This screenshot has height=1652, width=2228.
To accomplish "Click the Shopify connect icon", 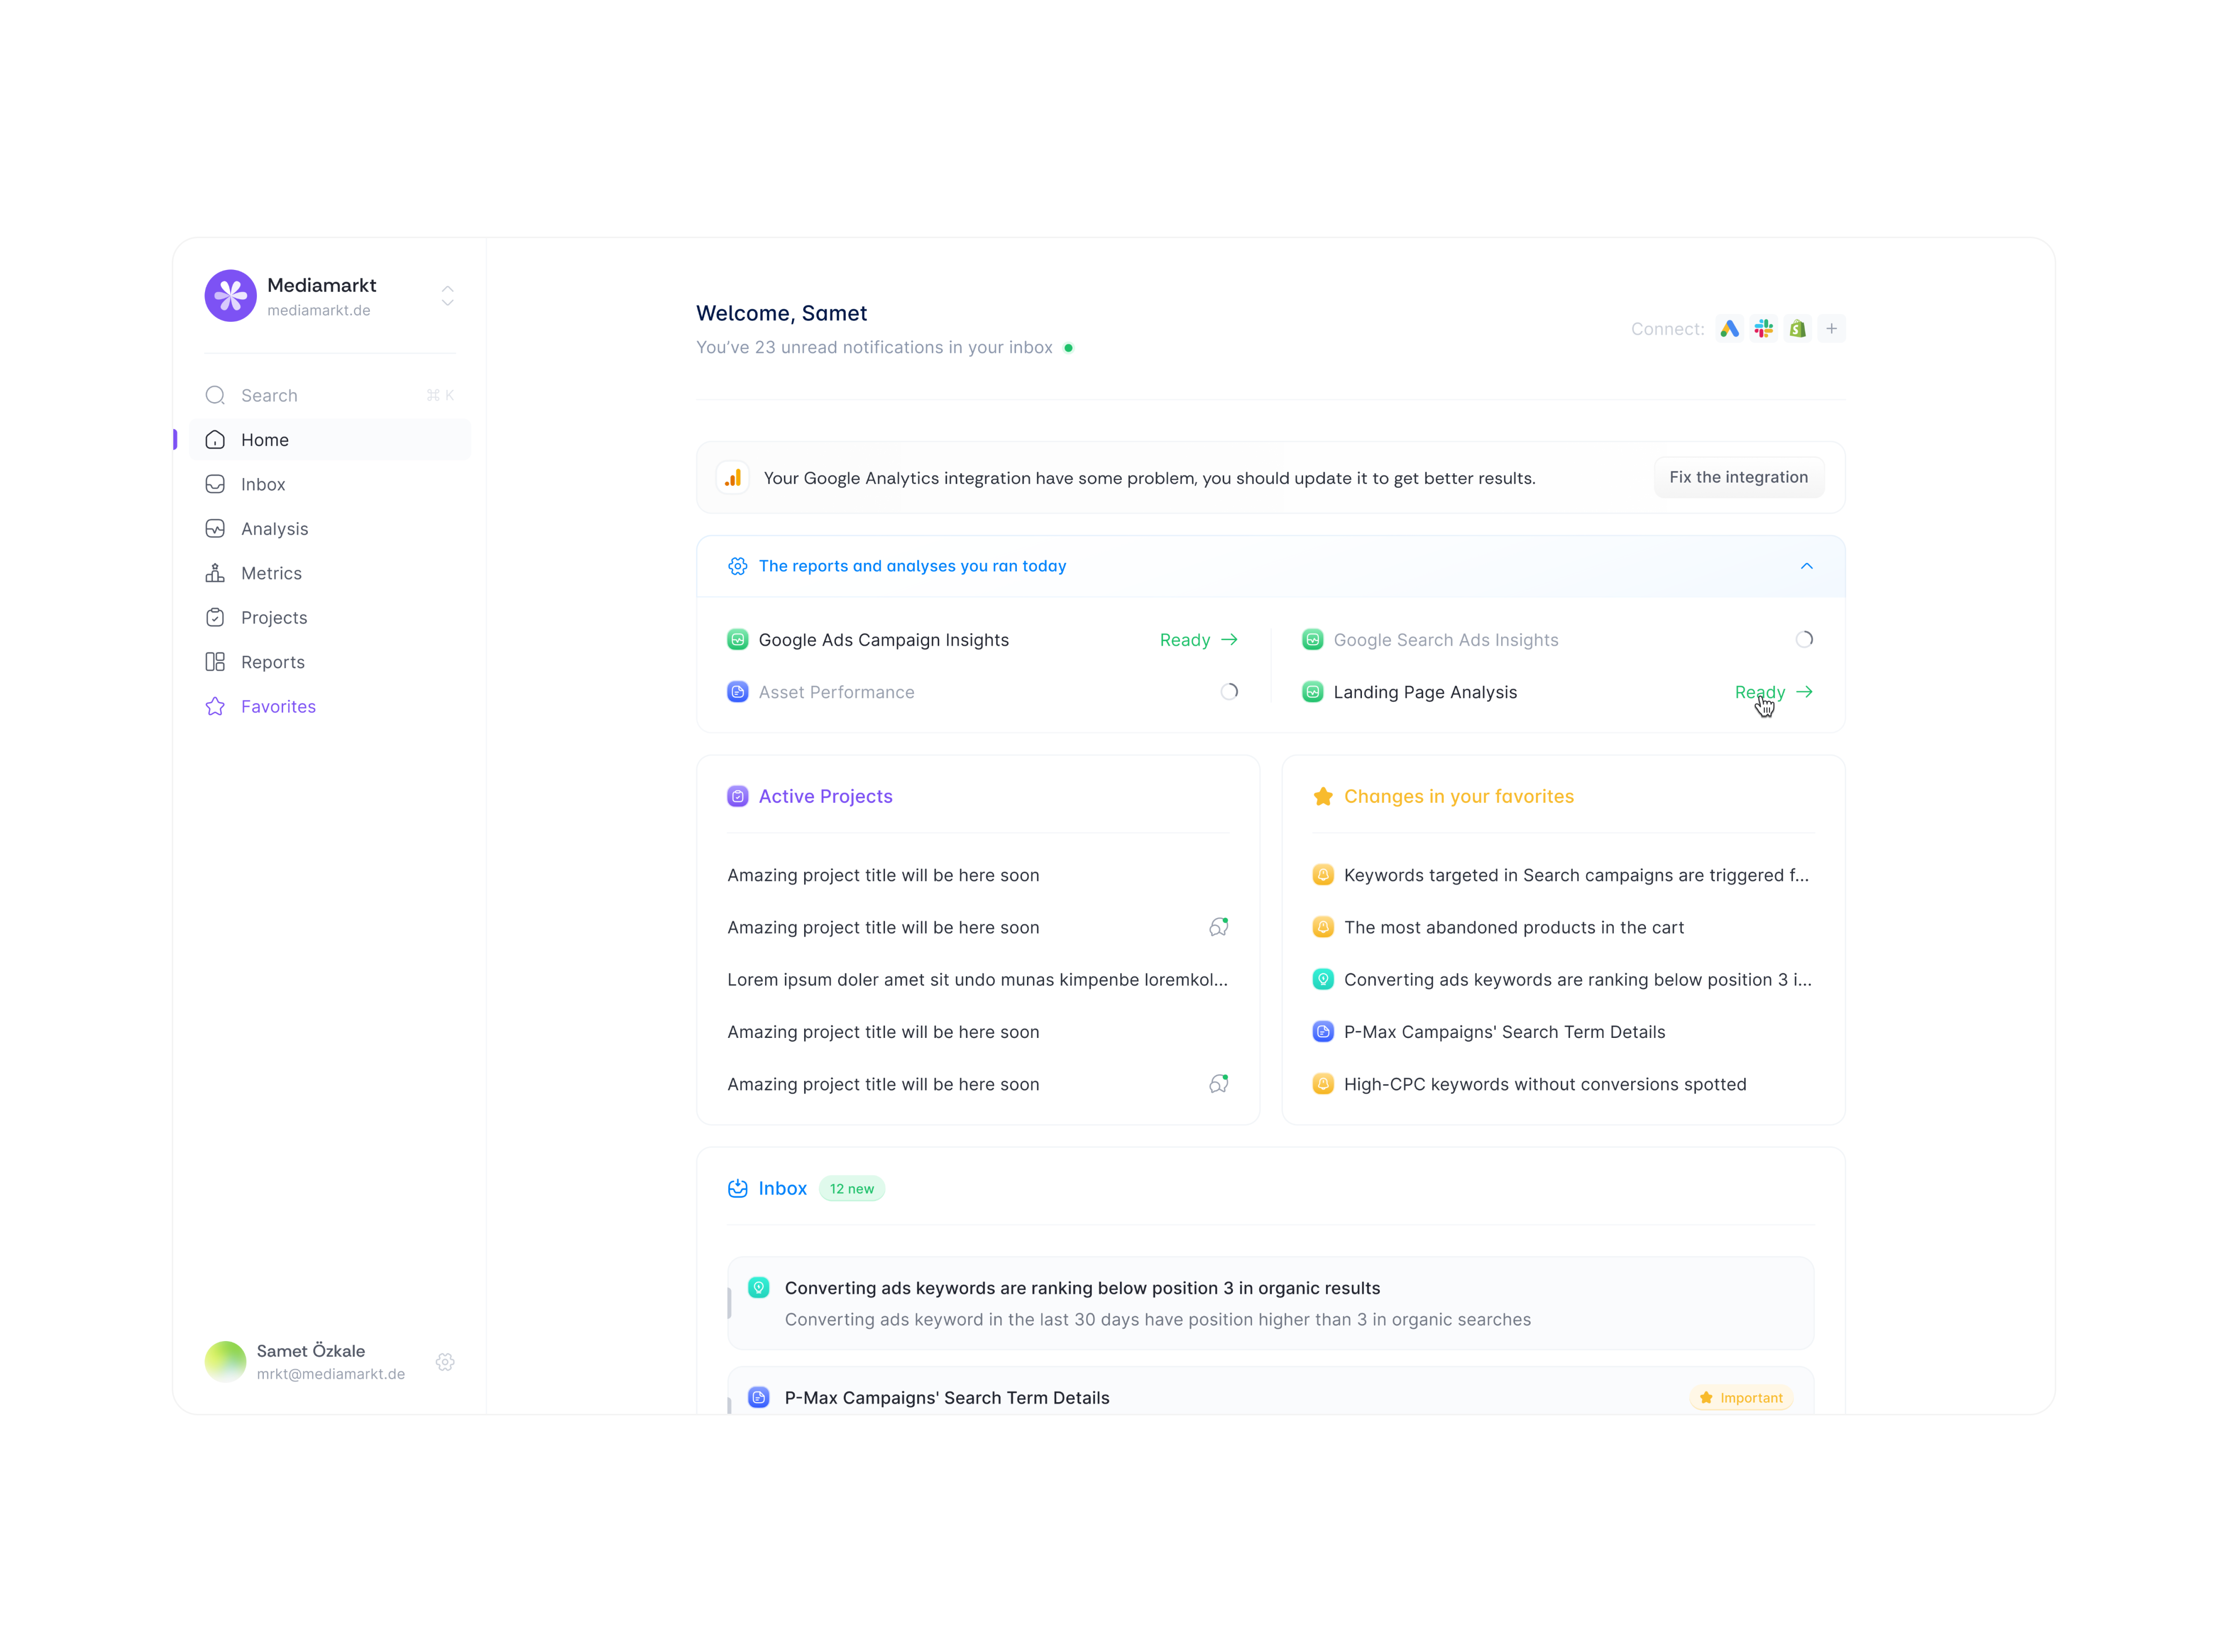I will pyautogui.click(x=1797, y=329).
